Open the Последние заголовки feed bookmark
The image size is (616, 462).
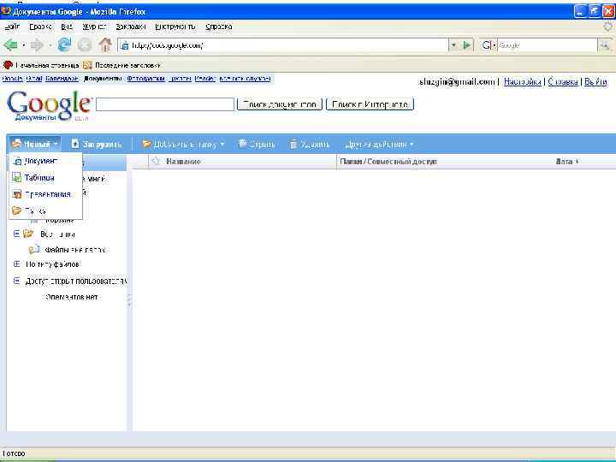coord(121,65)
